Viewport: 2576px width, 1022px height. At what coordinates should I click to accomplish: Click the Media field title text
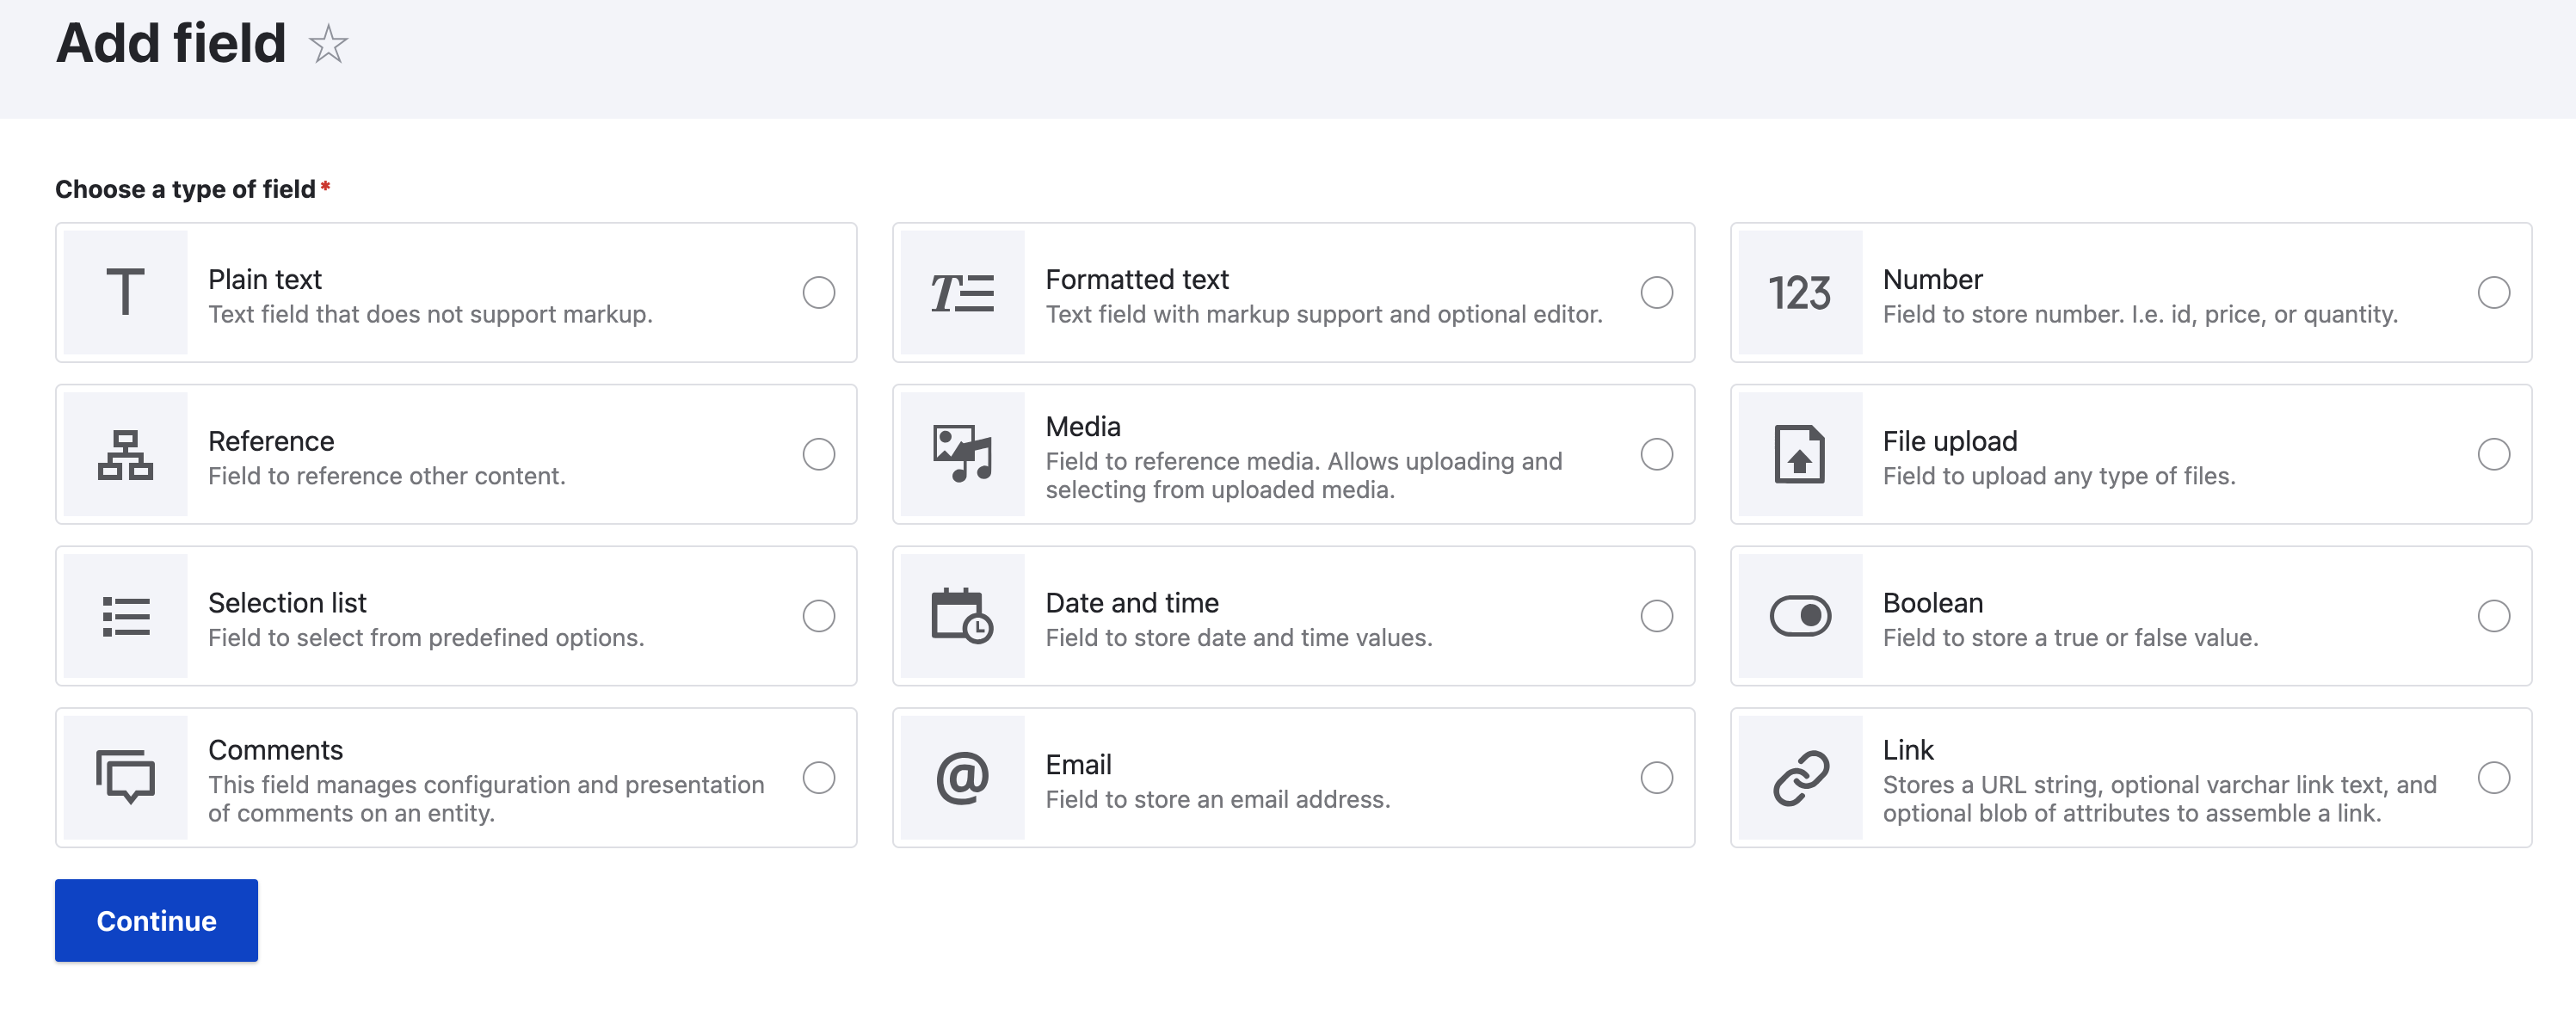(x=1082, y=426)
